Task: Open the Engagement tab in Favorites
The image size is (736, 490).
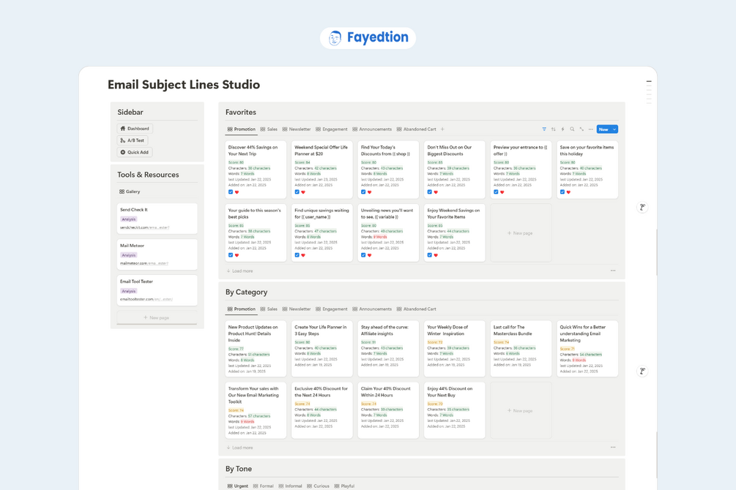Action: click(332, 129)
